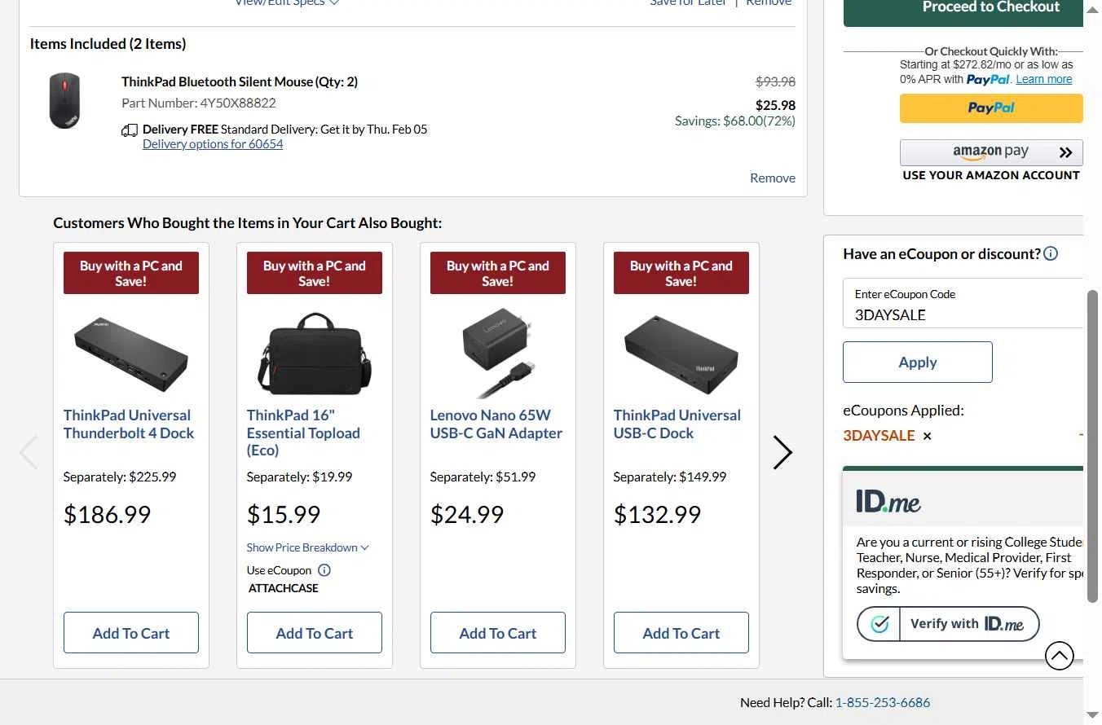The width and height of the screenshot is (1102, 725).
Task: Show next recommended products with right arrow
Action: click(782, 453)
